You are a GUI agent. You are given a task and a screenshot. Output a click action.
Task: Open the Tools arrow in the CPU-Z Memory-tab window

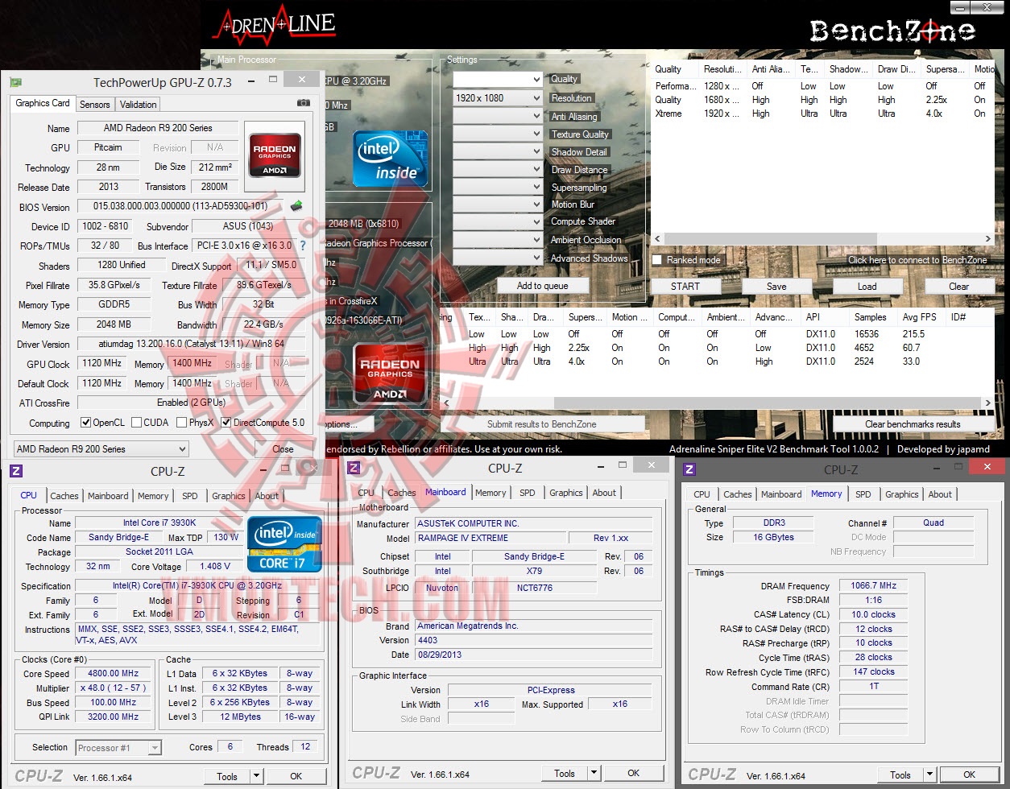(x=929, y=775)
